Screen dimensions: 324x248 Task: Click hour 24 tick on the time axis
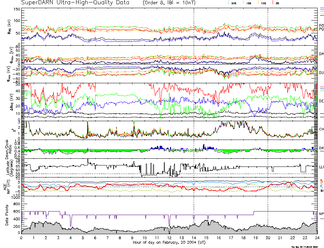pyautogui.click(x=317, y=238)
